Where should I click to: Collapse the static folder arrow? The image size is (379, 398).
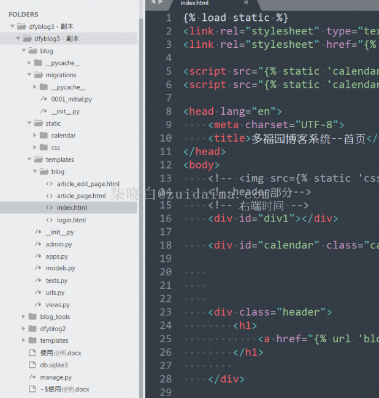click(x=29, y=123)
